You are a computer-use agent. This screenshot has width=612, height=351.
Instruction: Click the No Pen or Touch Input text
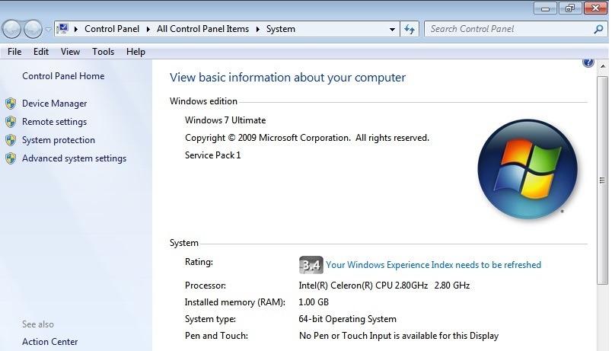coord(399,336)
